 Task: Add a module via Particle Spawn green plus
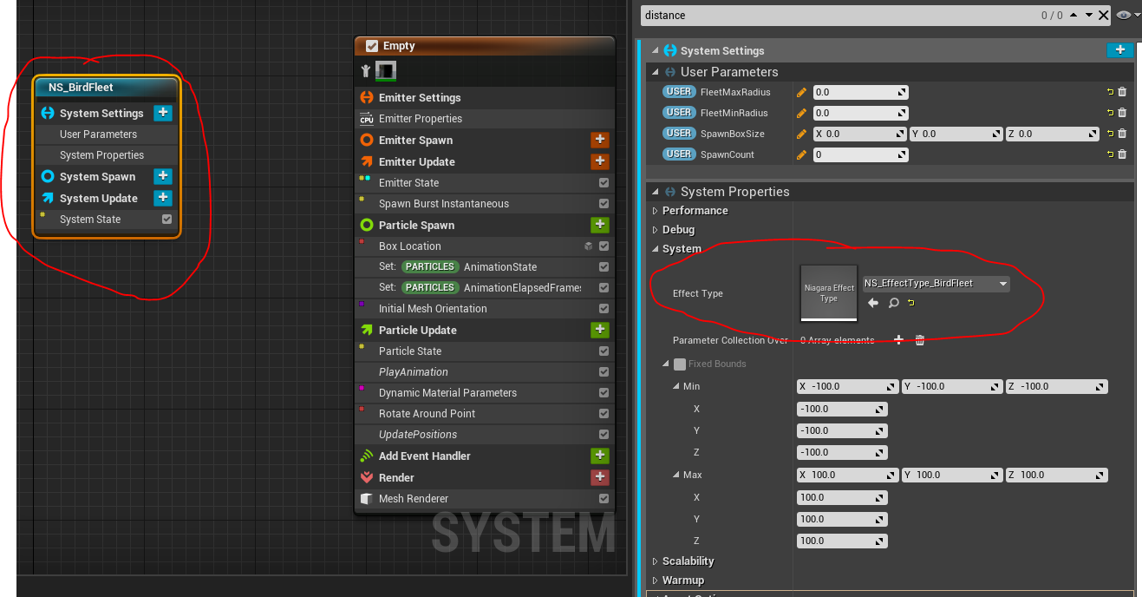[x=600, y=225]
